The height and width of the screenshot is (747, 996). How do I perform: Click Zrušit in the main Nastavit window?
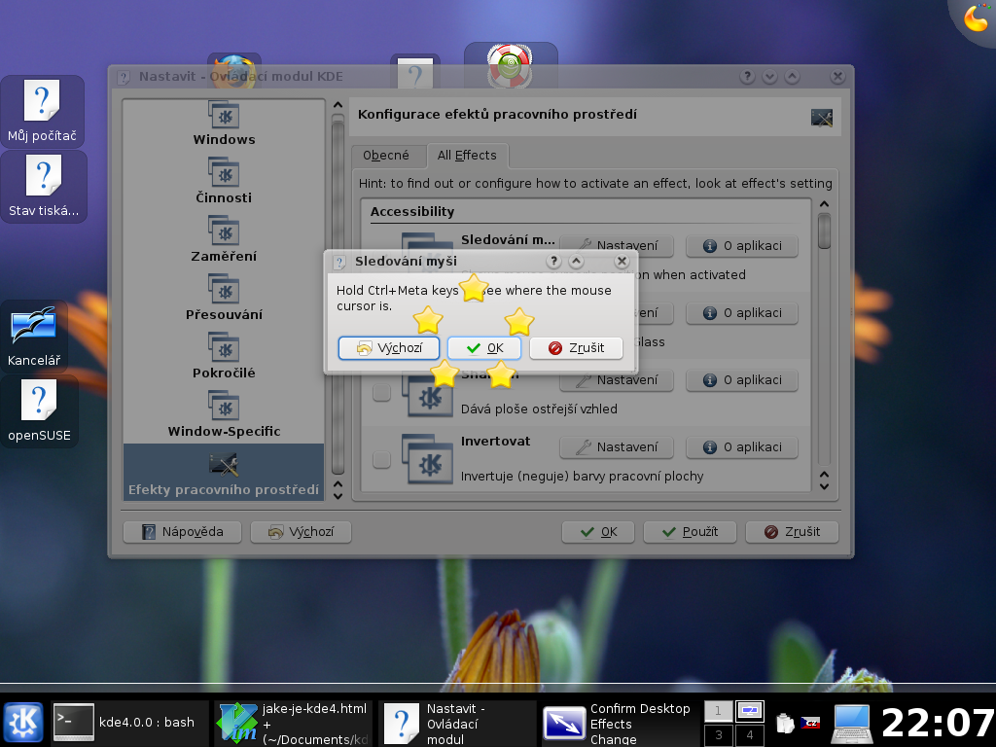[792, 532]
